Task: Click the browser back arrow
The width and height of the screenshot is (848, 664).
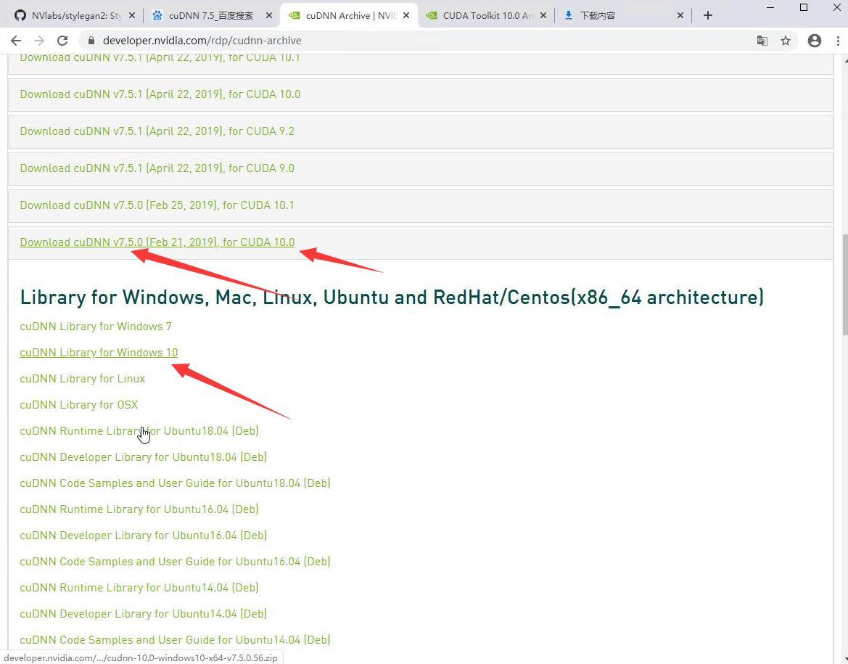Action: [16, 41]
